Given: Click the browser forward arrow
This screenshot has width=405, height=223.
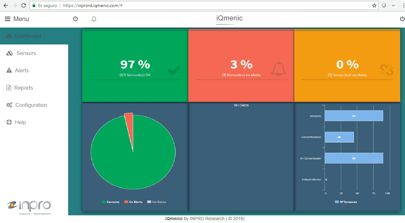Looking at the screenshot, I should 14,5.
